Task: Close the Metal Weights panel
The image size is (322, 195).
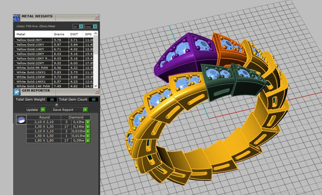Action: tap(97, 17)
